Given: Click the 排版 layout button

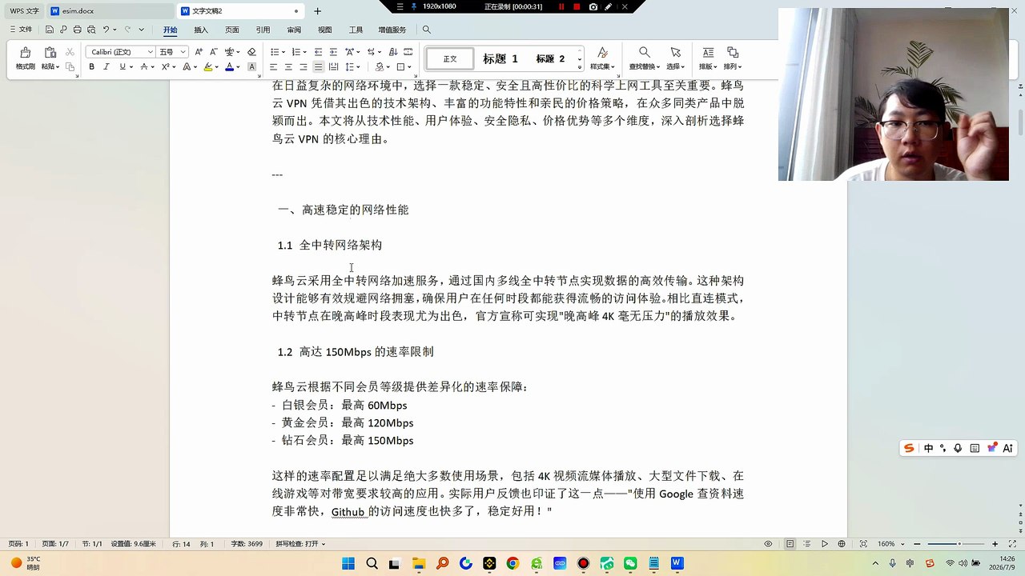Looking at the screenshot, I should click(708, 58).
